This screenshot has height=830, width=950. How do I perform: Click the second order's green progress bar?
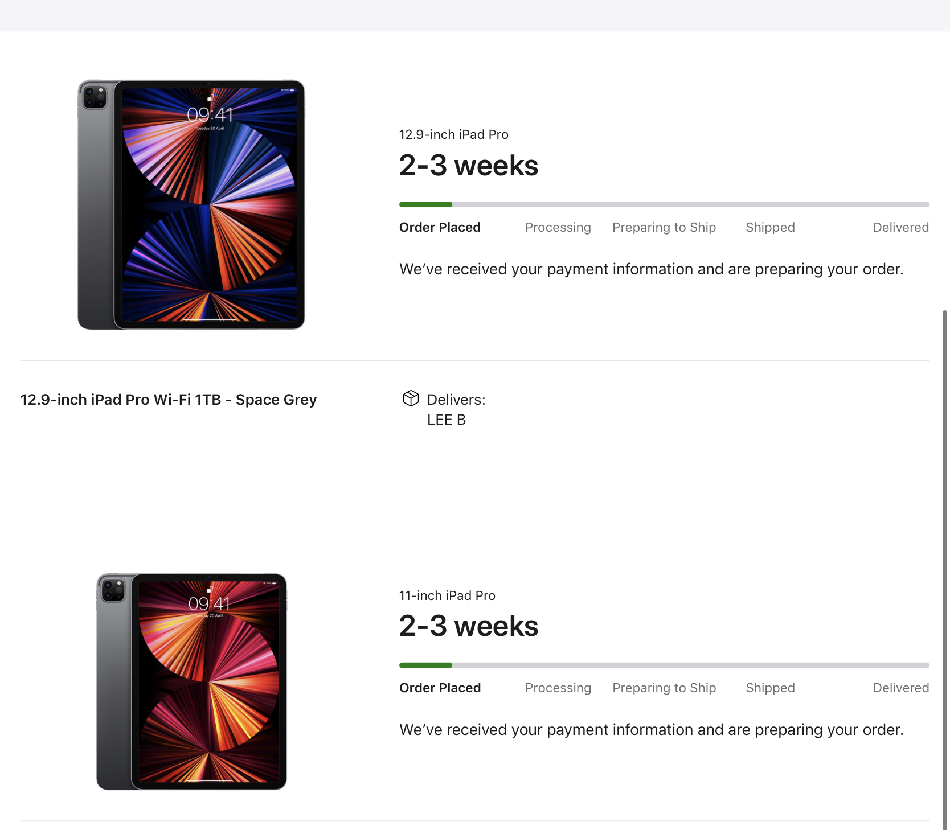point(425,665)
